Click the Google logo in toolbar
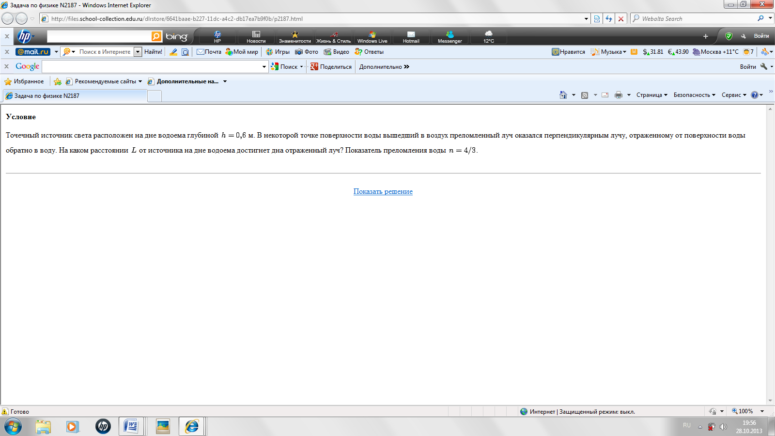 [27, 66]
